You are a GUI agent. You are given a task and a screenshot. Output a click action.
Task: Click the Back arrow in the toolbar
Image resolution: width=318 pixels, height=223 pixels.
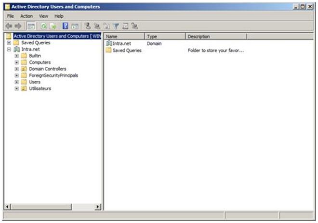coord(9,26)
